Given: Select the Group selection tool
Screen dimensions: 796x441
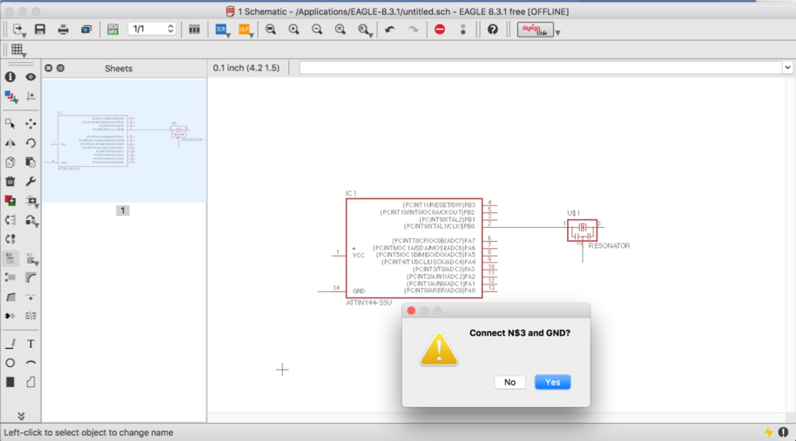Looking at the screenshot, I should click(10, 124).
